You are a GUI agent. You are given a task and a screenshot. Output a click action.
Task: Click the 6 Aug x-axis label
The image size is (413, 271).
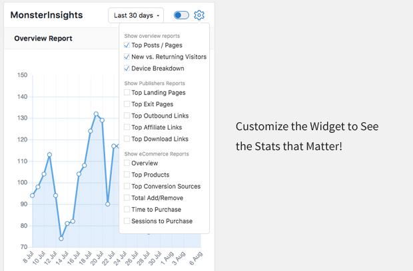point(197,258)
